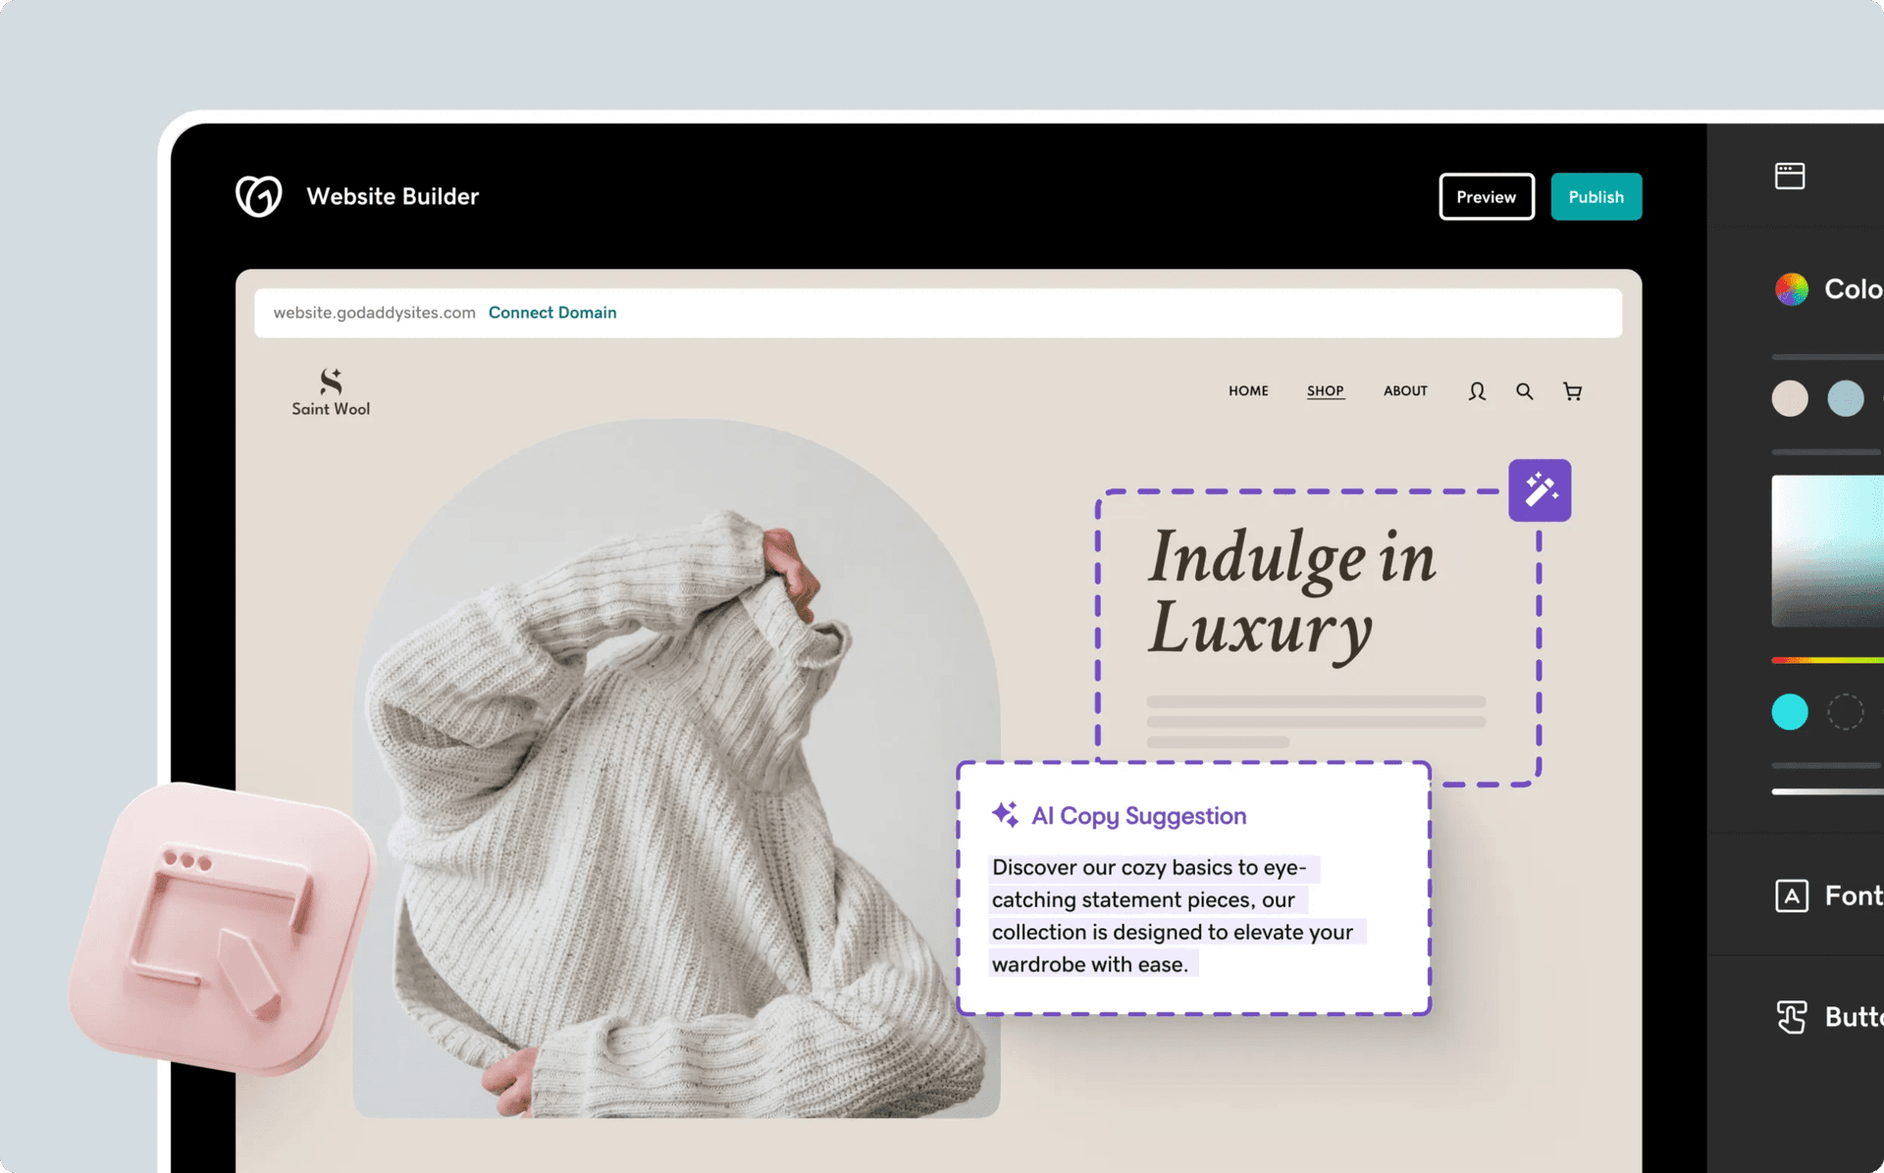Open the AI Copy Suggestion magic wand tool
The width and height of the screenshot is (1884, 1173).
tap(1539, 490)
